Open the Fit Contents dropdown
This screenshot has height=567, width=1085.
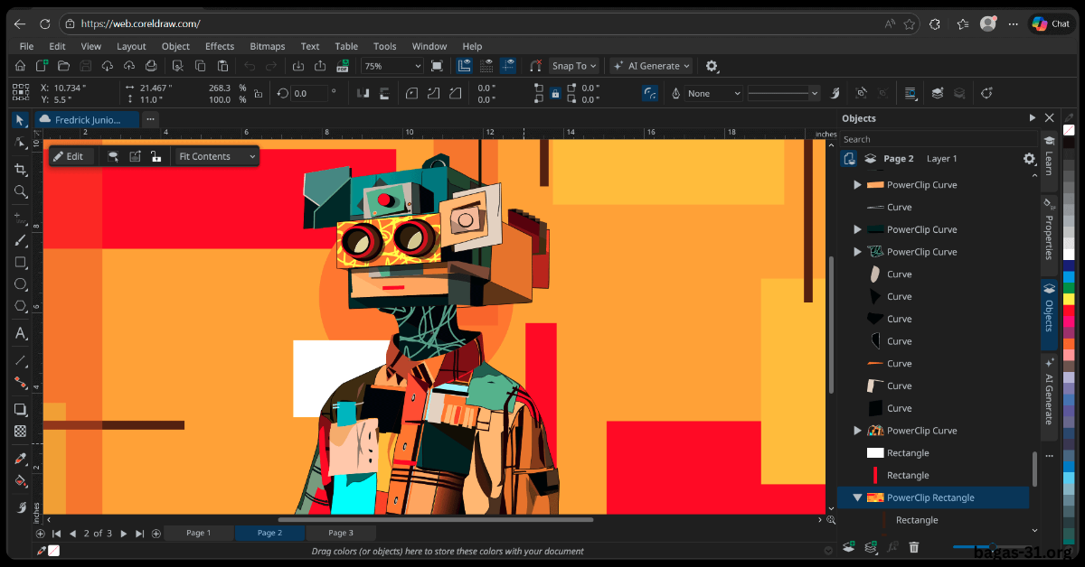tap(216, 156)
